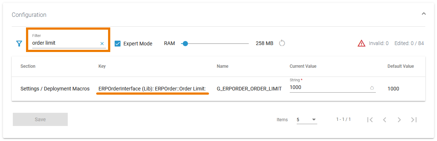Screen dimensions: 437x141
Task: Collapse the Configuration panel with the chevron
Action: (x=423, y=14)
